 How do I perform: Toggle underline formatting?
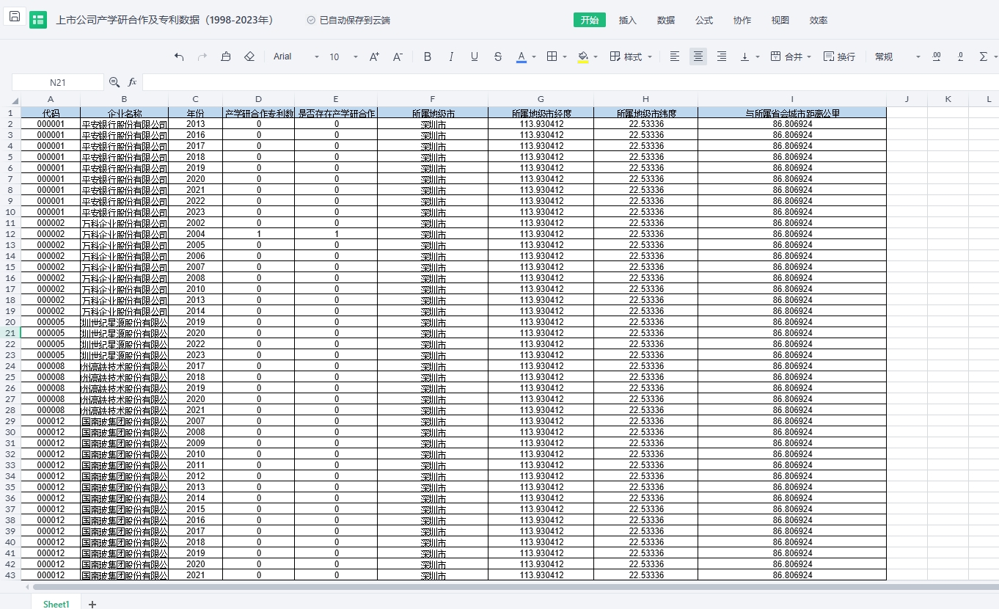point(475,56)
